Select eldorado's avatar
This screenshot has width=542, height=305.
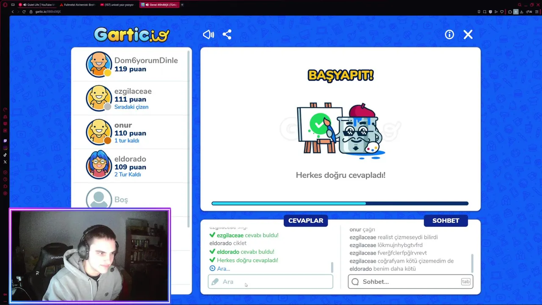click(99, 165)
